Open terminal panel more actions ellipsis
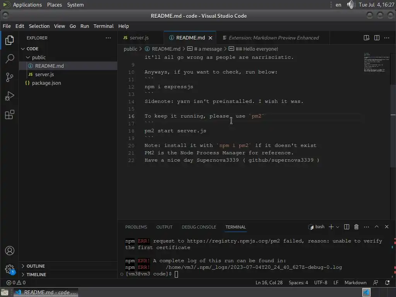Image resolution: width=396 pixels, height=297 pixels. click(367, 227)
